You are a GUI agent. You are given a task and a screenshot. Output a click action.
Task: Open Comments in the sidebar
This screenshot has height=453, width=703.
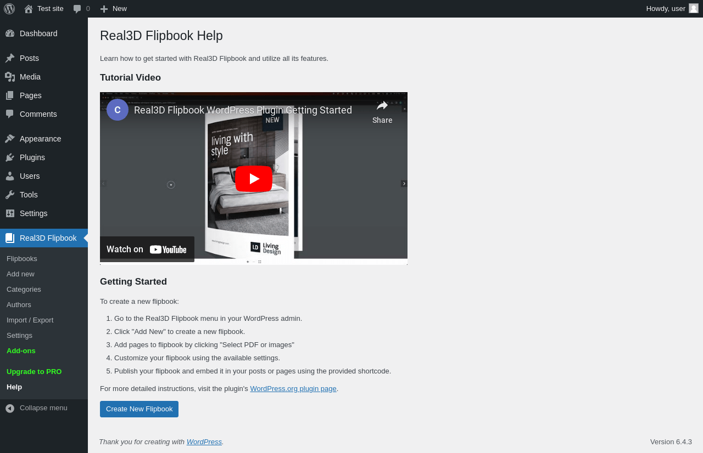[44, 114]
